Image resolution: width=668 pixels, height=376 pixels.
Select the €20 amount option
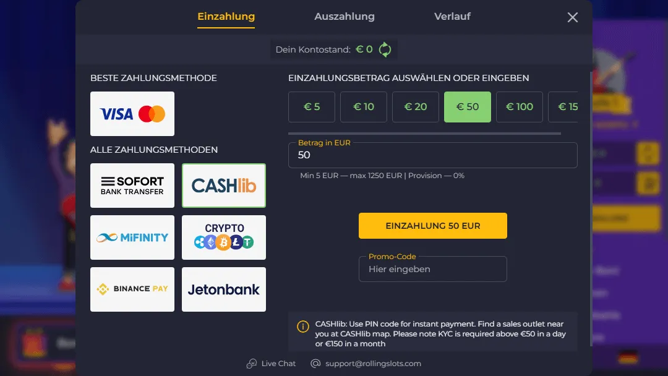click(x=415, y=106)
